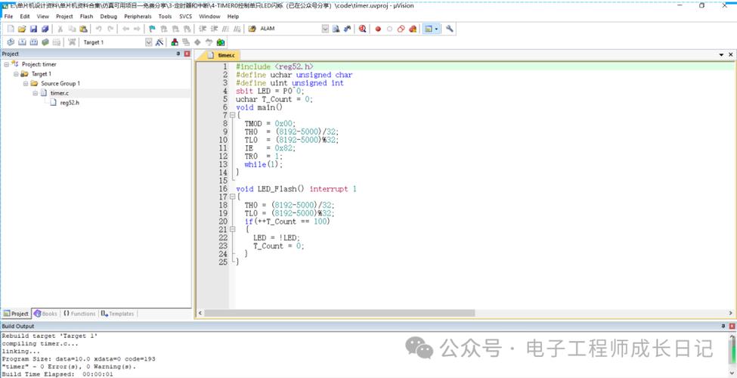Viewport: 737px width, 378px height.
Task: Click the Paste icon
Action: coord(83,29)
